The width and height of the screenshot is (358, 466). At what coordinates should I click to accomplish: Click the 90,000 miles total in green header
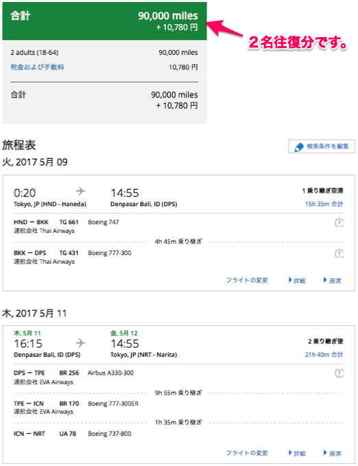point(168,16)
